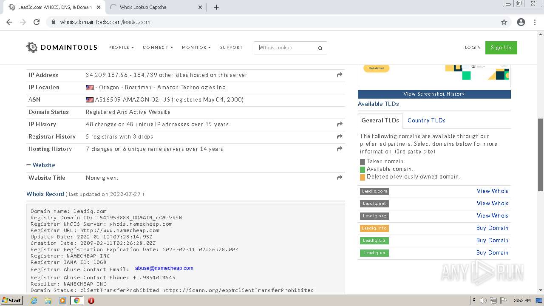Click the browser address bar URL
The width and height of the screenshot is (544, 306).
pos(105,22)
